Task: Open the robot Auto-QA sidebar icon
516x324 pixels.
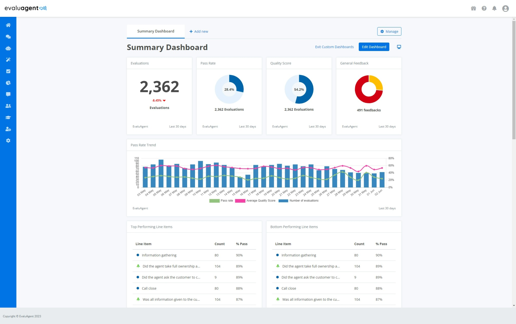Action: pyautogui.click(x=8, y=48)
